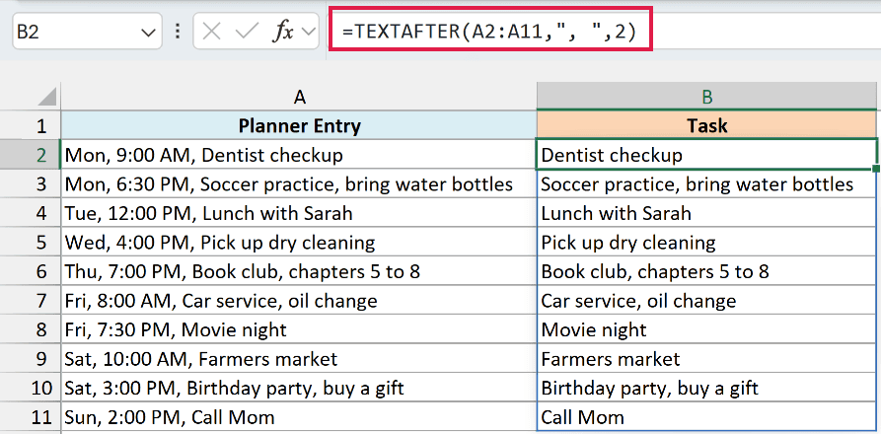The width and height of the screenshot is (881, 434).
Task: Select cell 'Tue, 12:00 PM, Lunch with Sarah'
Action: point(299,213)
